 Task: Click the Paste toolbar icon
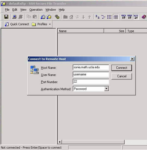pyautogui.click(x=35, y=17)
